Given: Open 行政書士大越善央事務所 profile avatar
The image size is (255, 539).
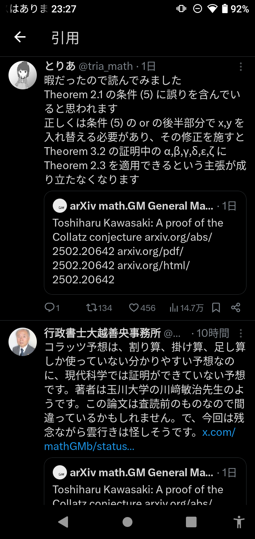Looking at the screenshot, I should coord(23,342).
